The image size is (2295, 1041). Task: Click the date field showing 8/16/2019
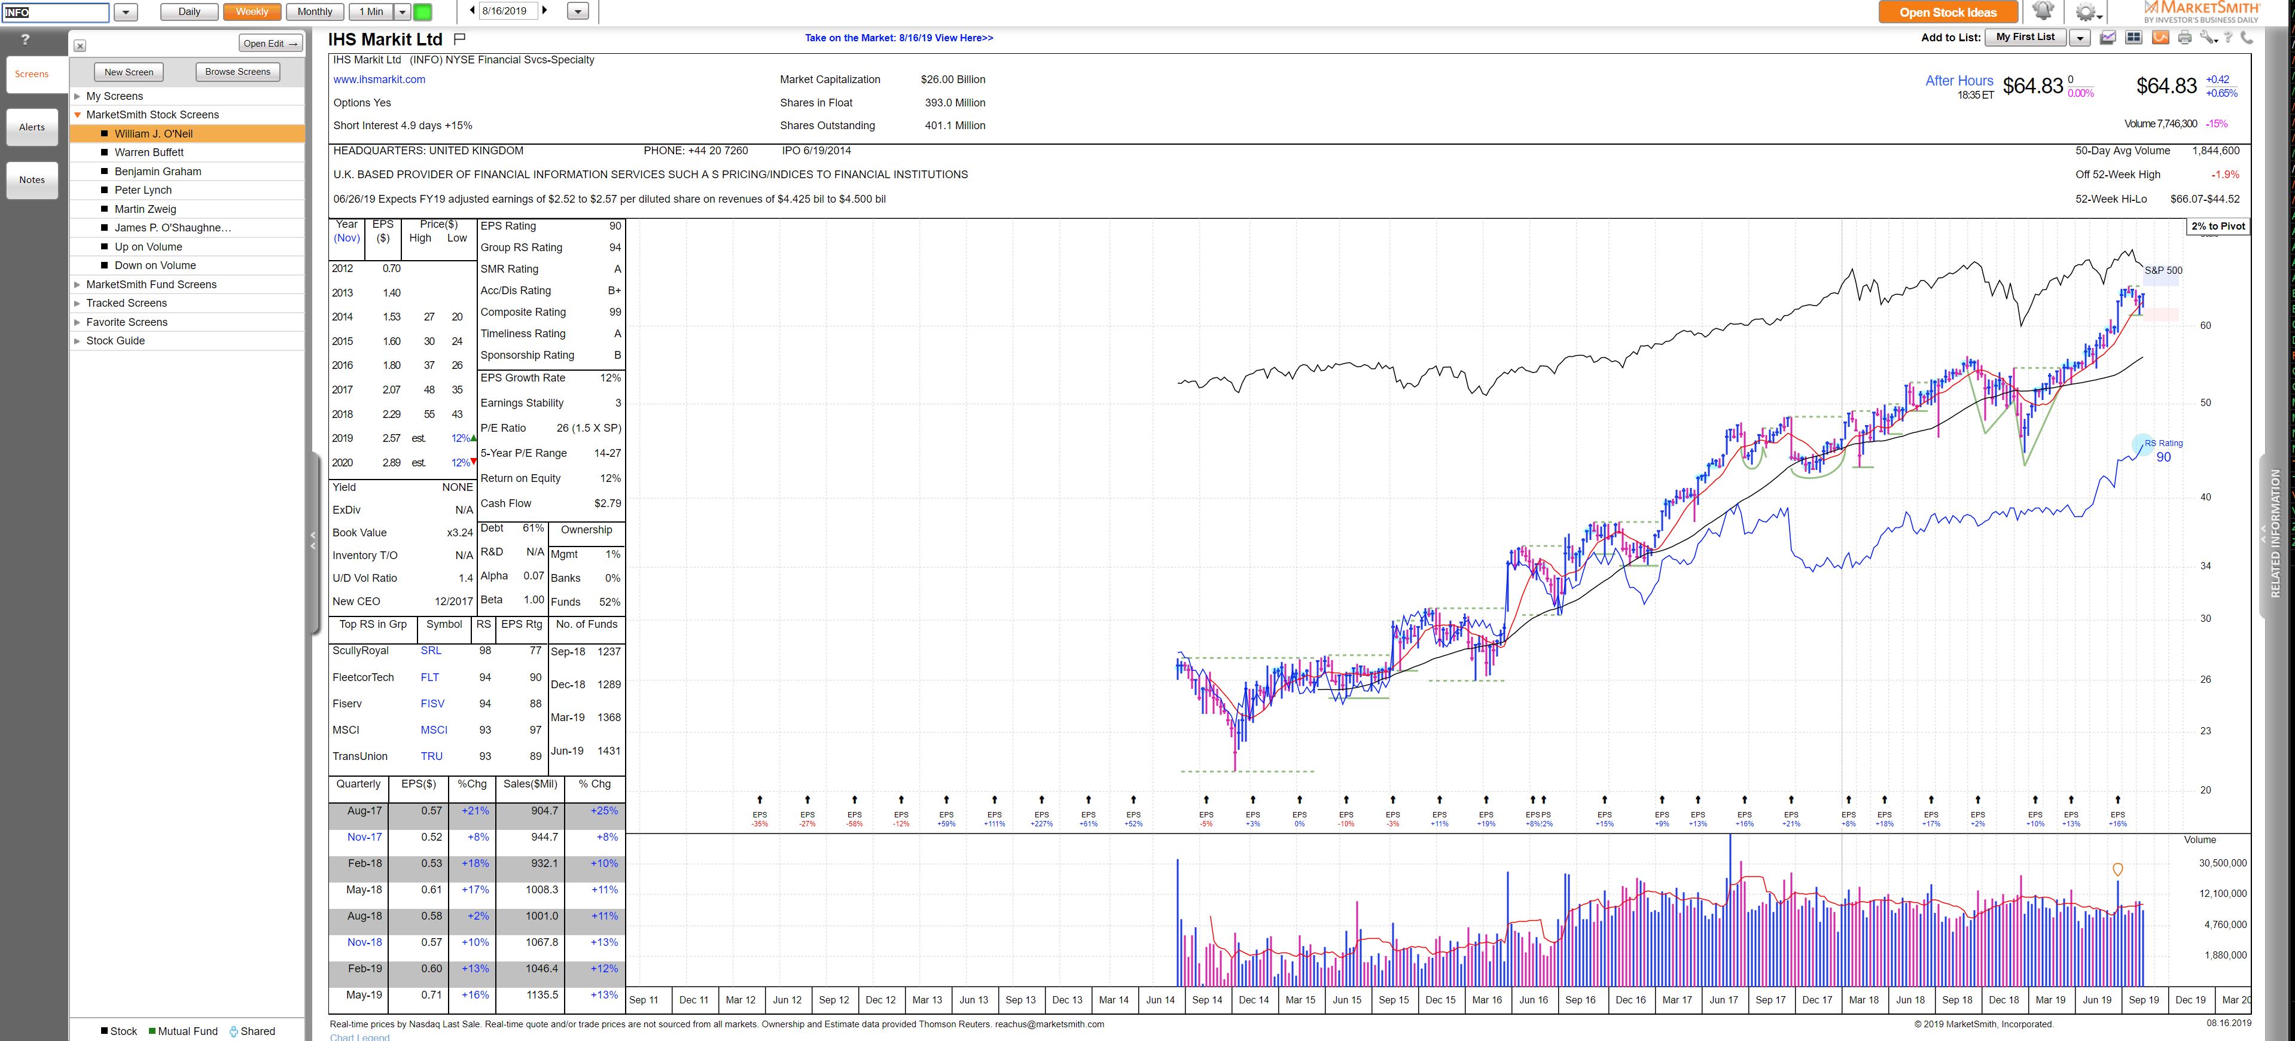pyautogui.click(x=509, y=11)
